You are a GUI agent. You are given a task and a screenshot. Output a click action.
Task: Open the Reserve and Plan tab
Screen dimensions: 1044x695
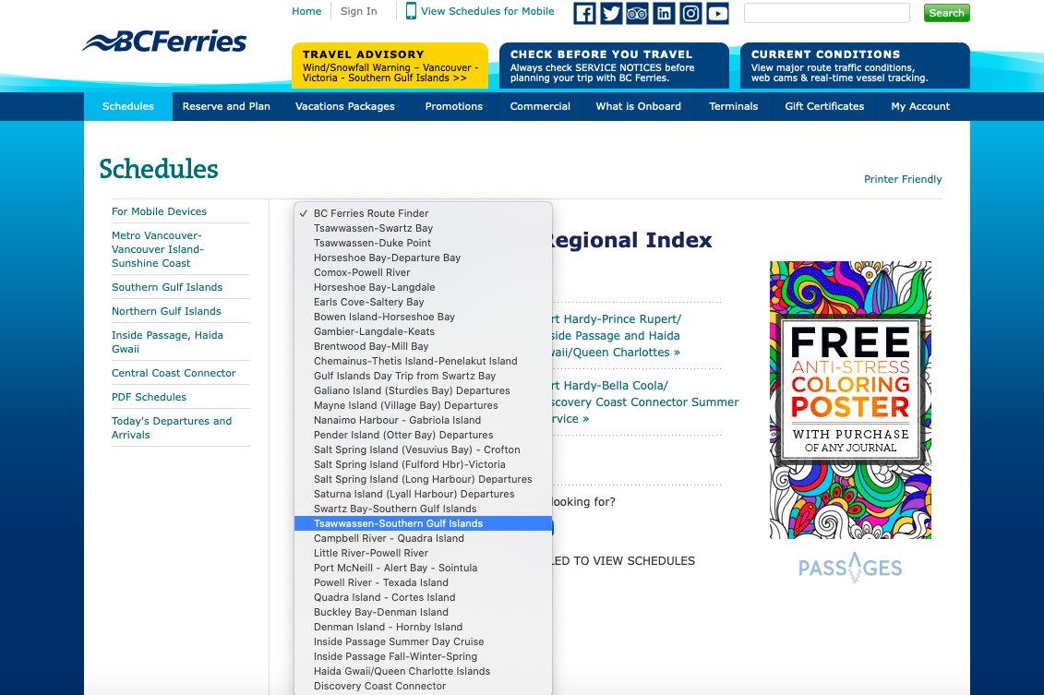click(226, 106)
